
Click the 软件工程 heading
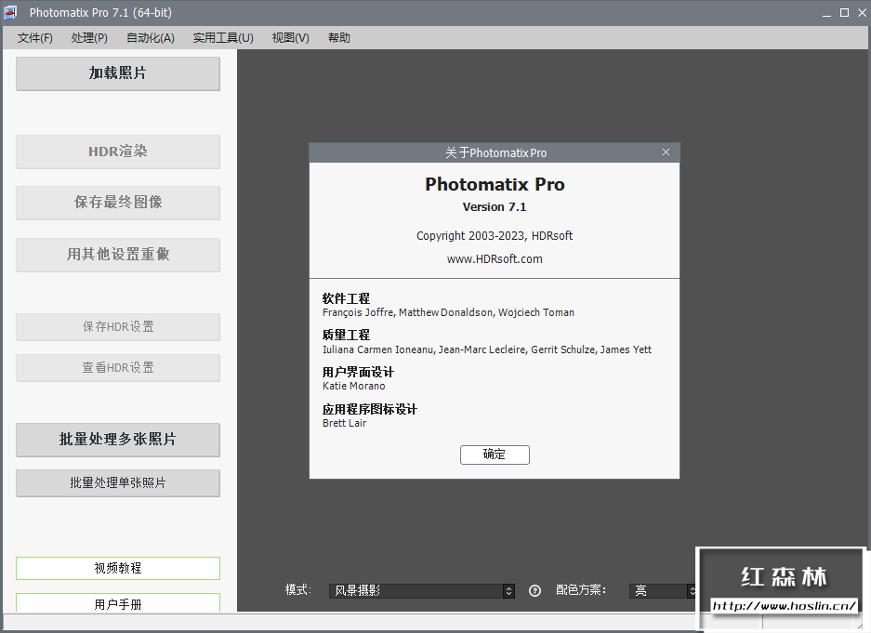click(x=346, y=298)
